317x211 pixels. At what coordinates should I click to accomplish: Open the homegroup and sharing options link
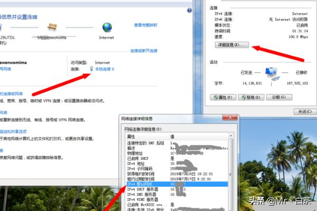click(13, 132)
